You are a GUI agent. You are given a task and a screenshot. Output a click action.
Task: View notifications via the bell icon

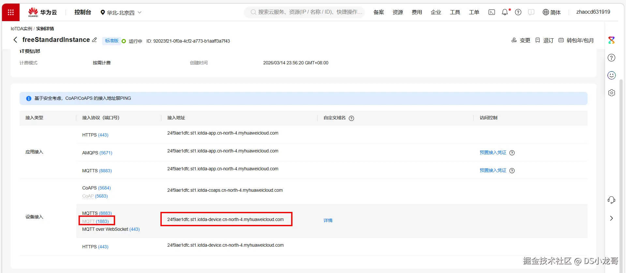(x=505, y=12)
